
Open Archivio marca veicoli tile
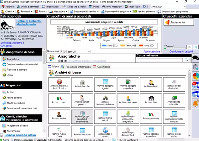pos(105,117)
